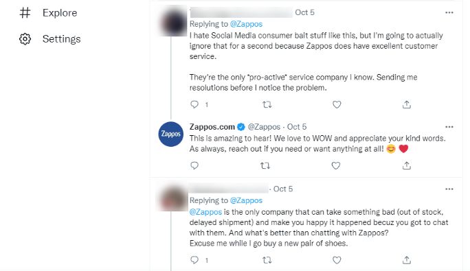Reply to the tweet about buying new shoes
The height and width of the screenshot is (271, 470).
pos(194,260)
